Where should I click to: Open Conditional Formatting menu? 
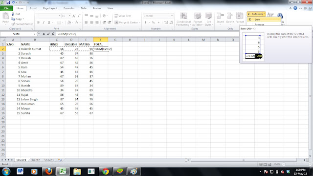tap(183, 19)
